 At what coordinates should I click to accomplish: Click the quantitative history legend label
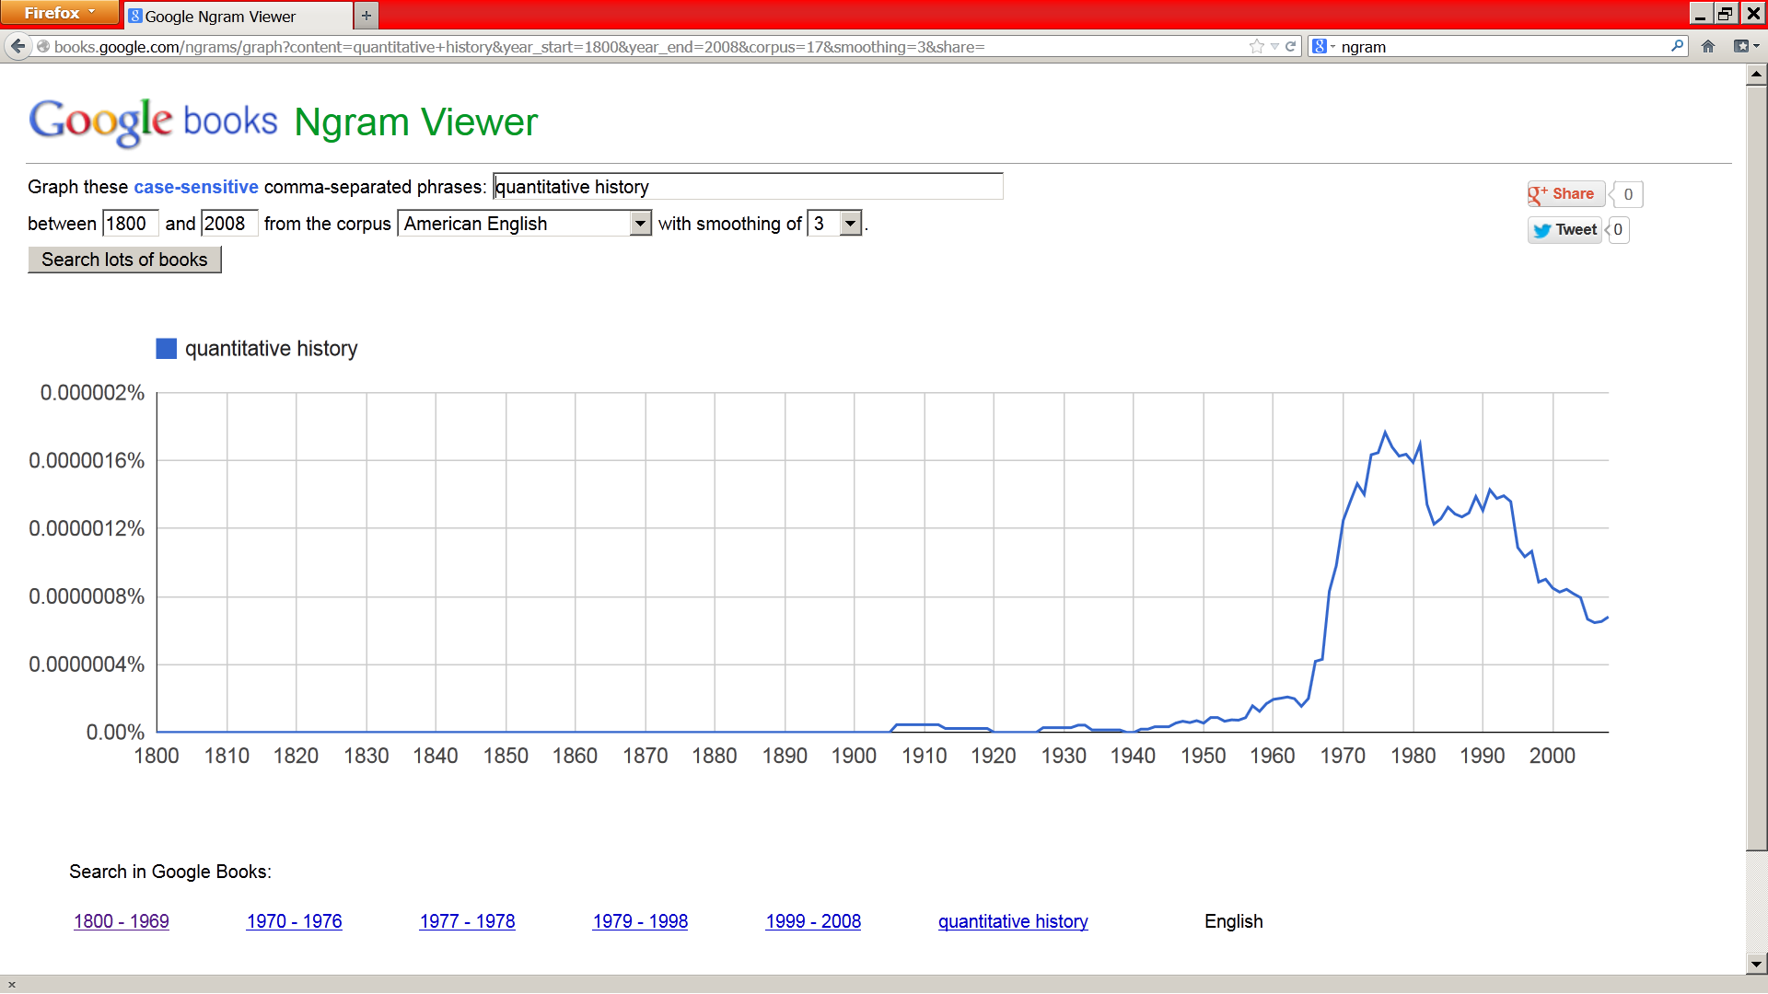[271, 349]
